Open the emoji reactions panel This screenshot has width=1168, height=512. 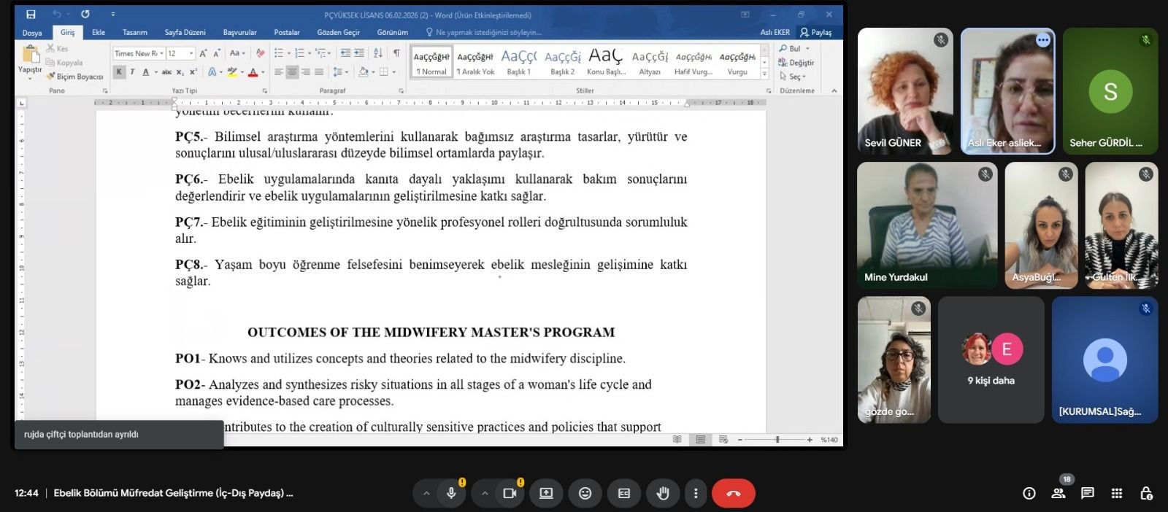tap(585, 494)
